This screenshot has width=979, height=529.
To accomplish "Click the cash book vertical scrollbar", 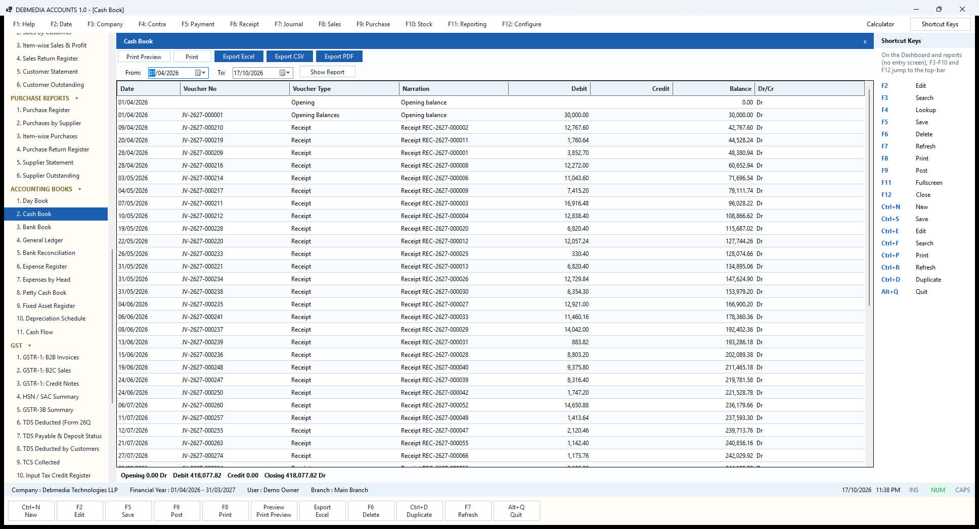I will (869, 197).
